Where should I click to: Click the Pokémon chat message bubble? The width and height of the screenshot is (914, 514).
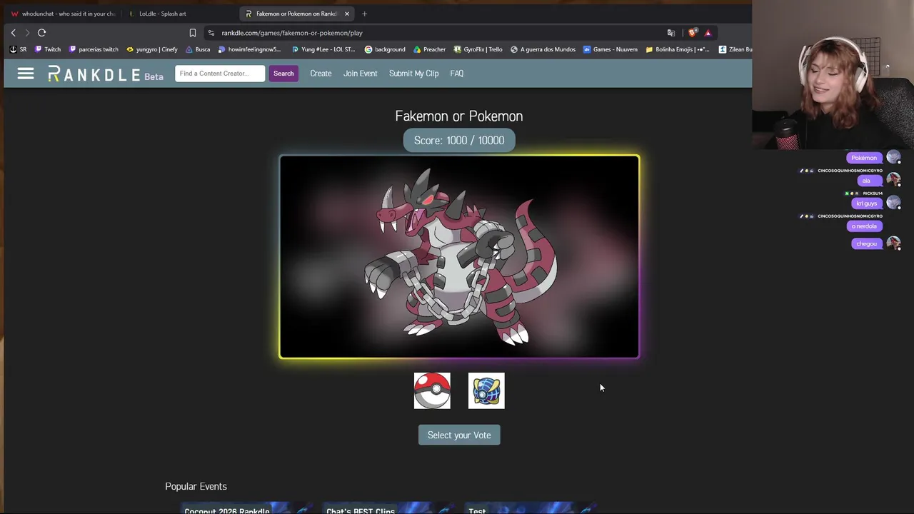coord(864,158)
